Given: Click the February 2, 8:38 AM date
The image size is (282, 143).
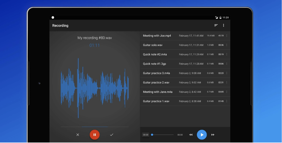Looking at the screenshot, I should coord(190,101).
